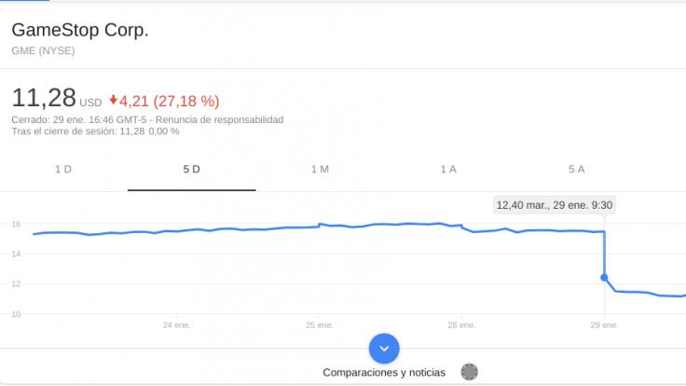Click the GME (NYSE) ticker text

tap(43, 50)
